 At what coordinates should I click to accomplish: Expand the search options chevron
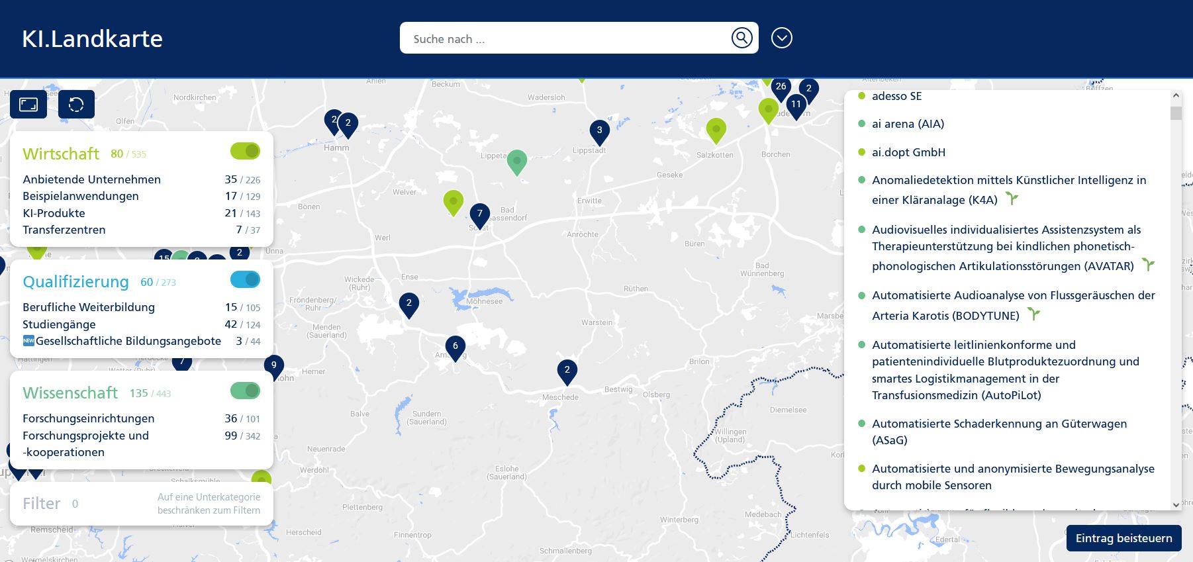(x=782, y=38)
